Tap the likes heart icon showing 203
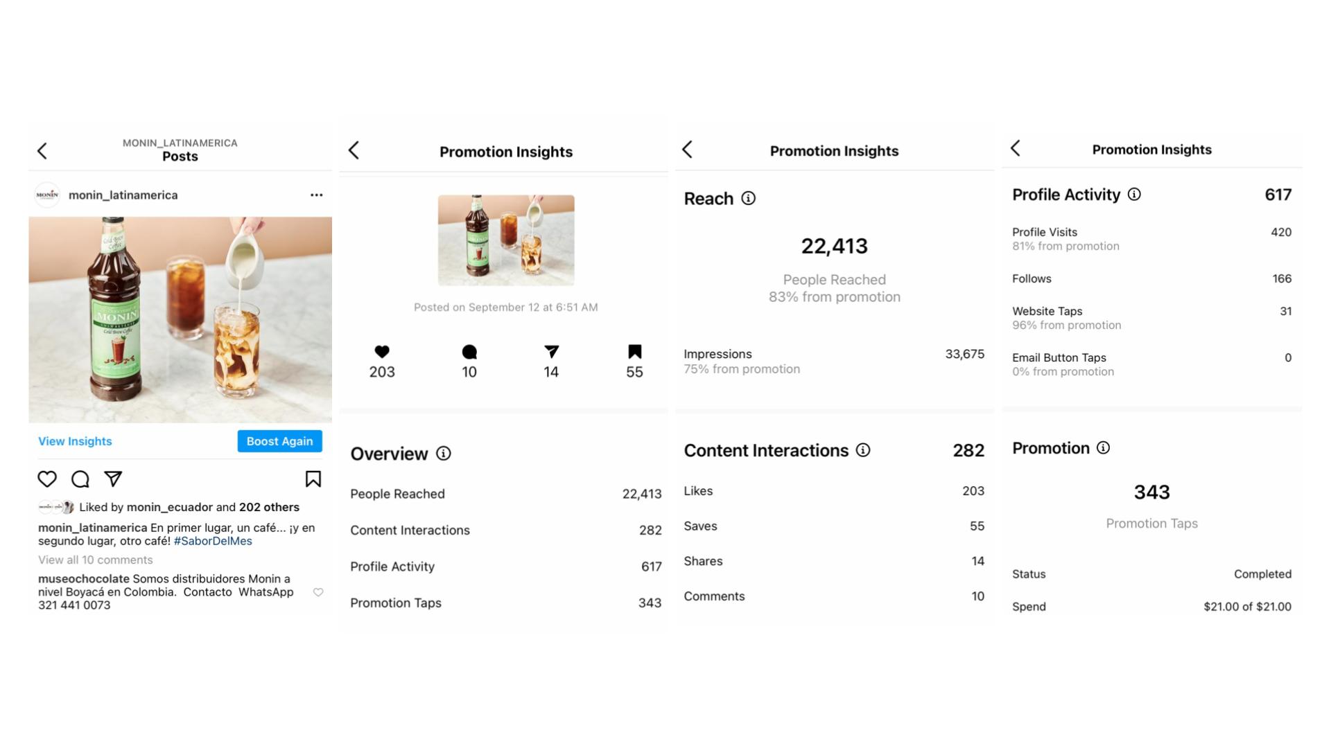This screenshot has height=748, width=1331. point(382,352)
